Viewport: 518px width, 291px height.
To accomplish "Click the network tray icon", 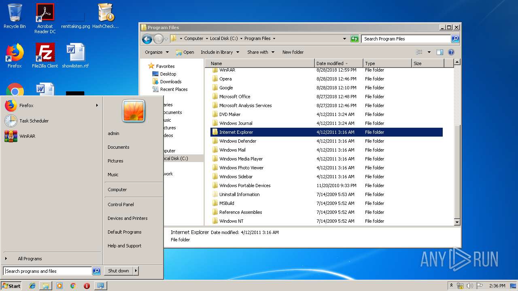I will pyautogui.click(x=460, y=286).
